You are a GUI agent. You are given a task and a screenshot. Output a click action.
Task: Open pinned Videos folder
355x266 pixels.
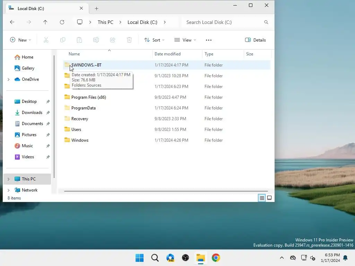click(x=27, y=157)
